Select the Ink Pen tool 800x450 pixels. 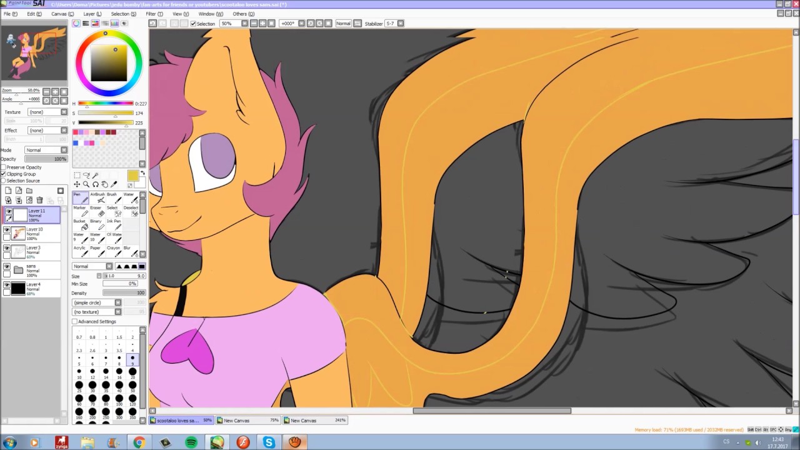(113, 225)
